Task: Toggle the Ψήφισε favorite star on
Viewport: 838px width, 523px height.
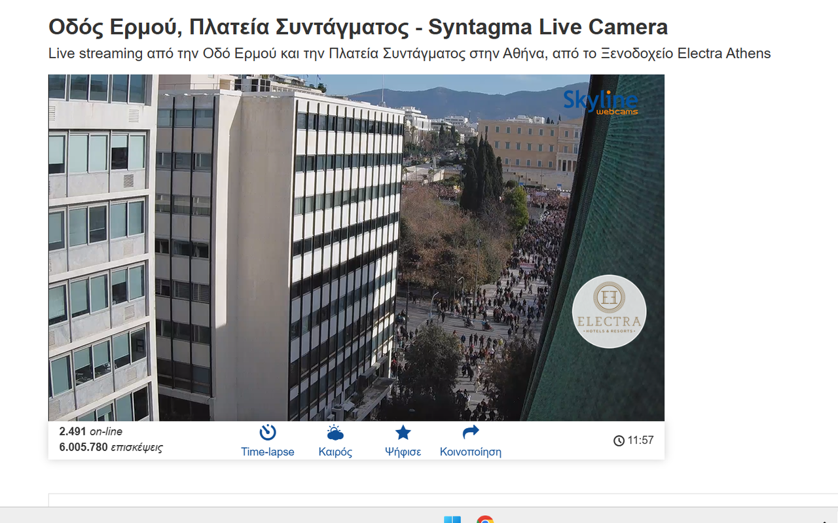Action: (403, 431)
